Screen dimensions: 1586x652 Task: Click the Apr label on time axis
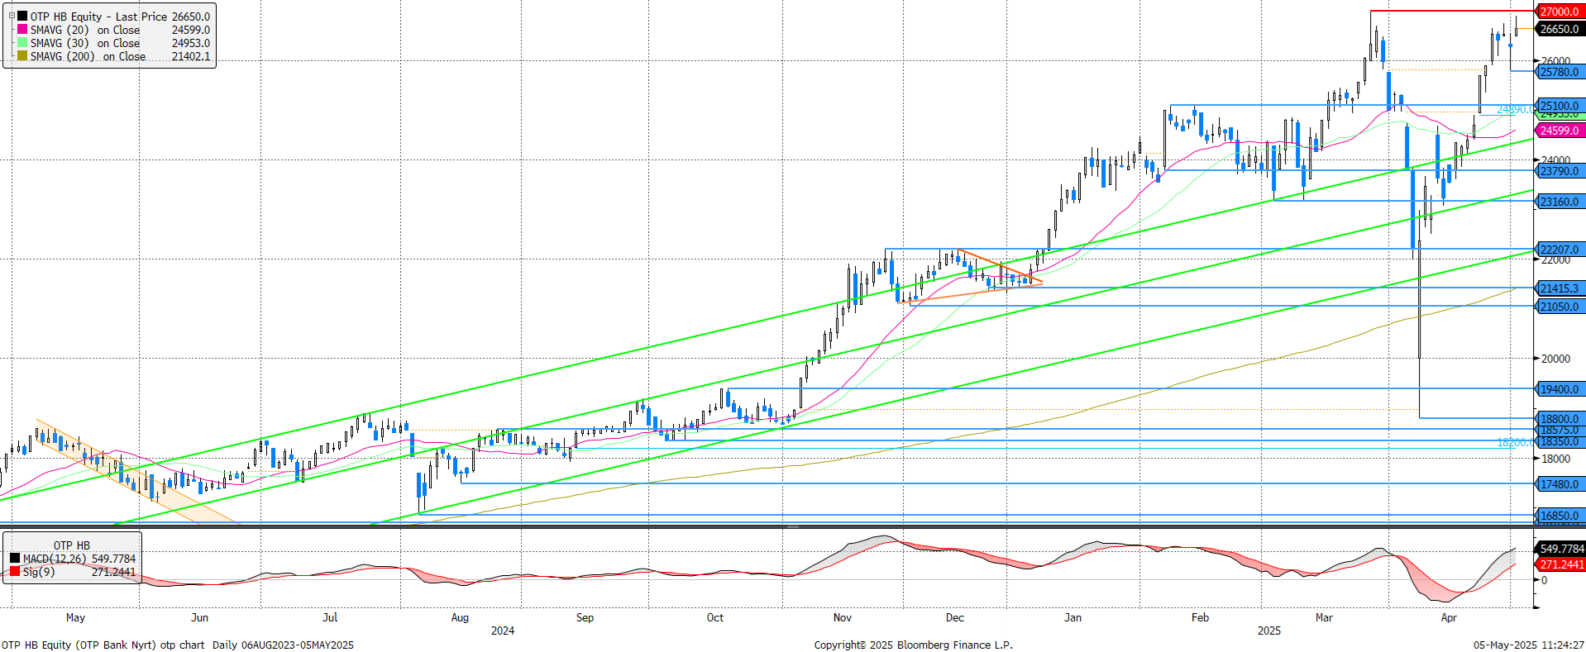click(1449, 617)
